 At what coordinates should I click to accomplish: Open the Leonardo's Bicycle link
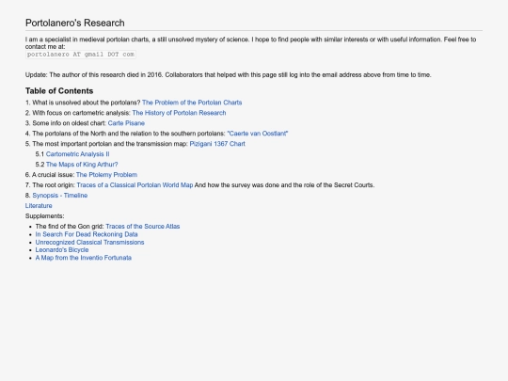coord(62,250)
